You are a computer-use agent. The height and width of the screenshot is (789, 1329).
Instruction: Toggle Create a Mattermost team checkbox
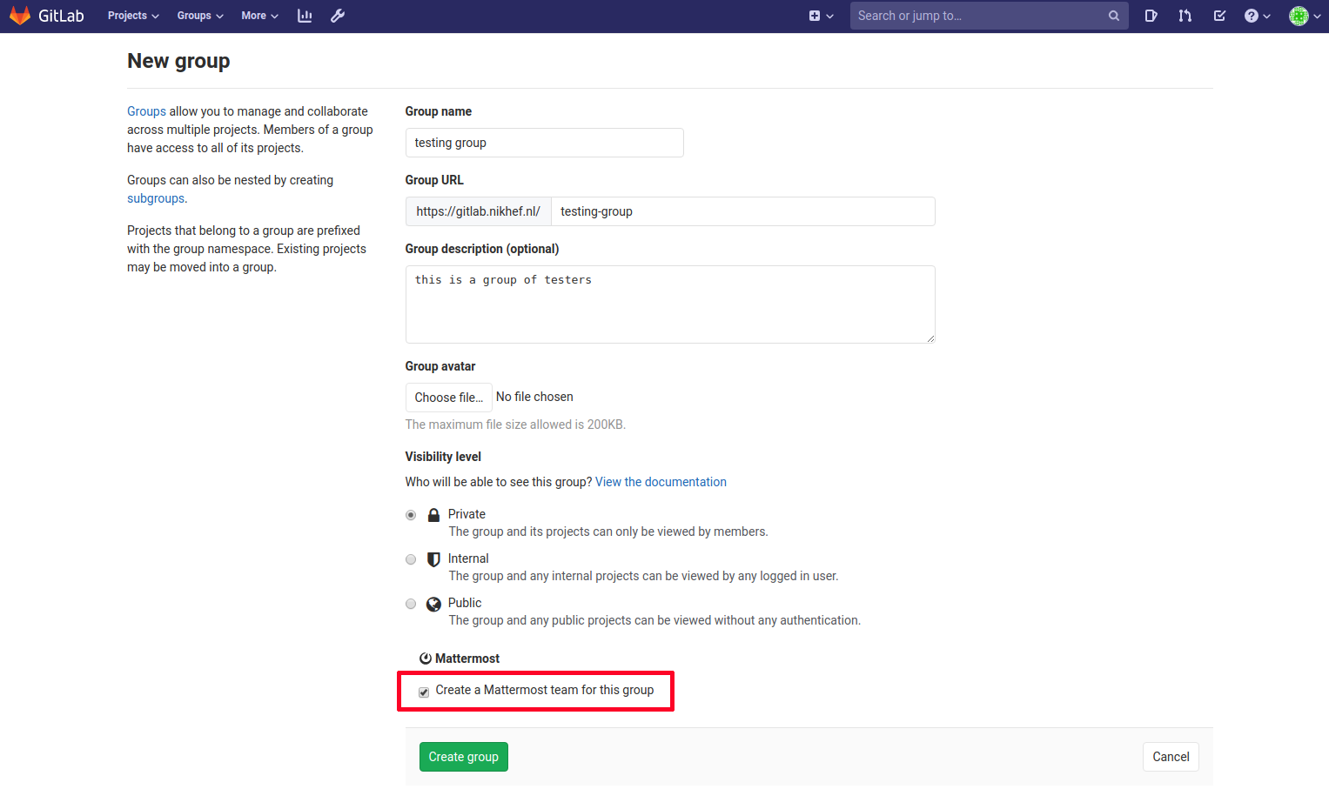tap(424, 692)
